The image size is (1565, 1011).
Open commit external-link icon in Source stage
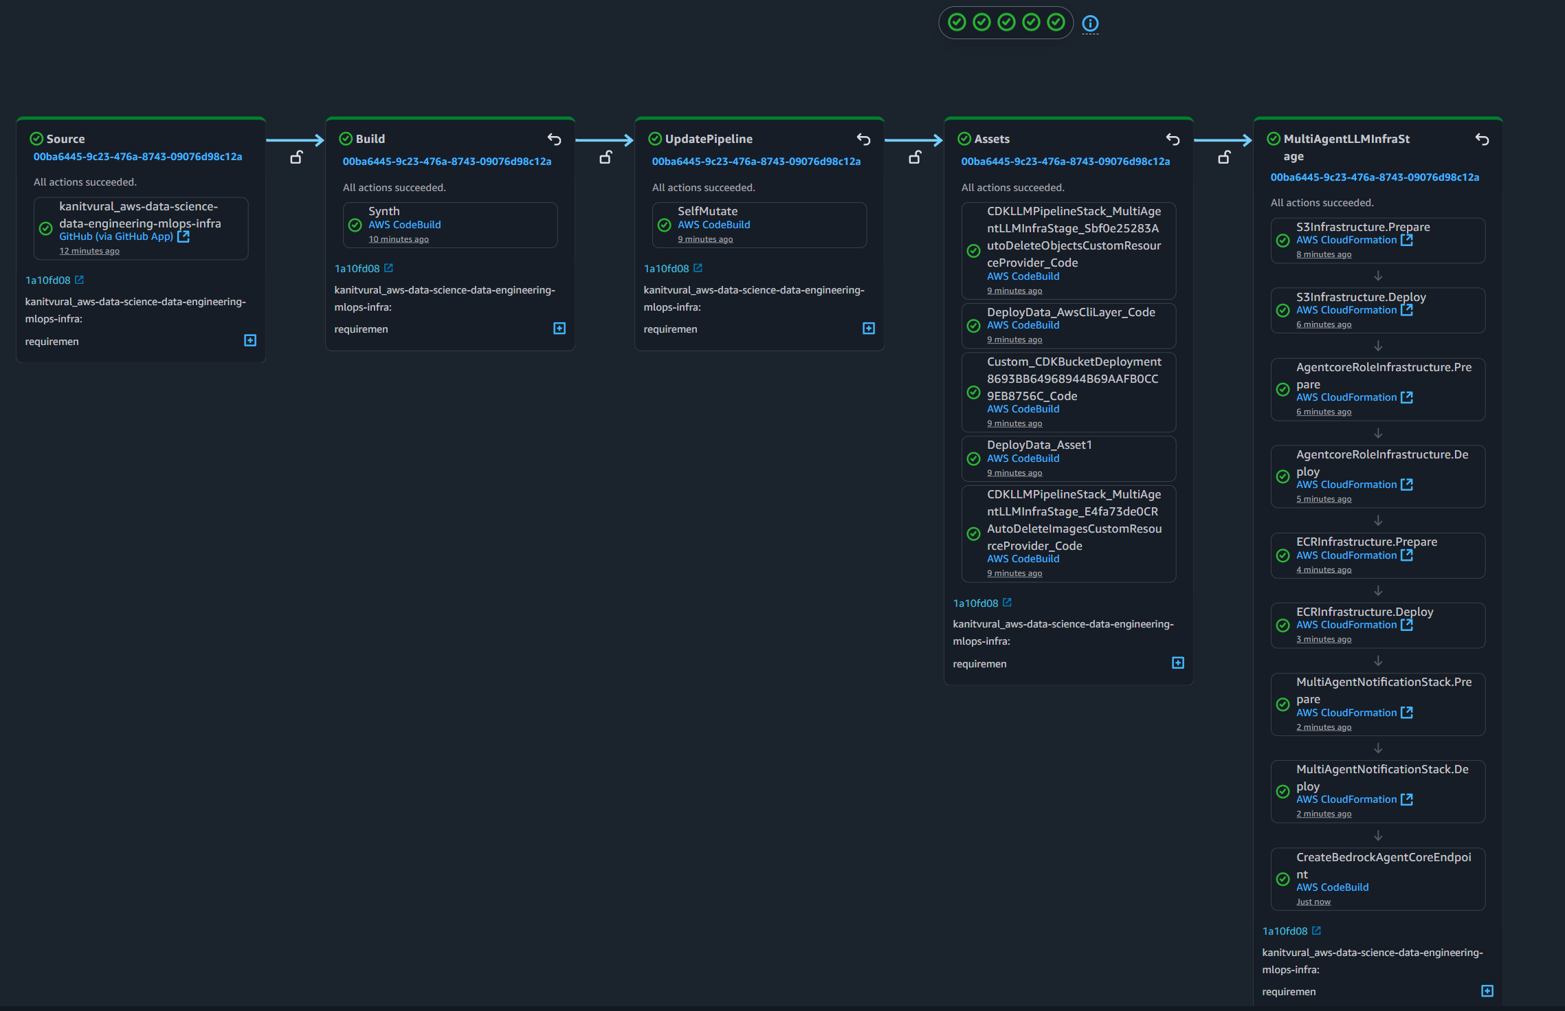pos(79,280)
